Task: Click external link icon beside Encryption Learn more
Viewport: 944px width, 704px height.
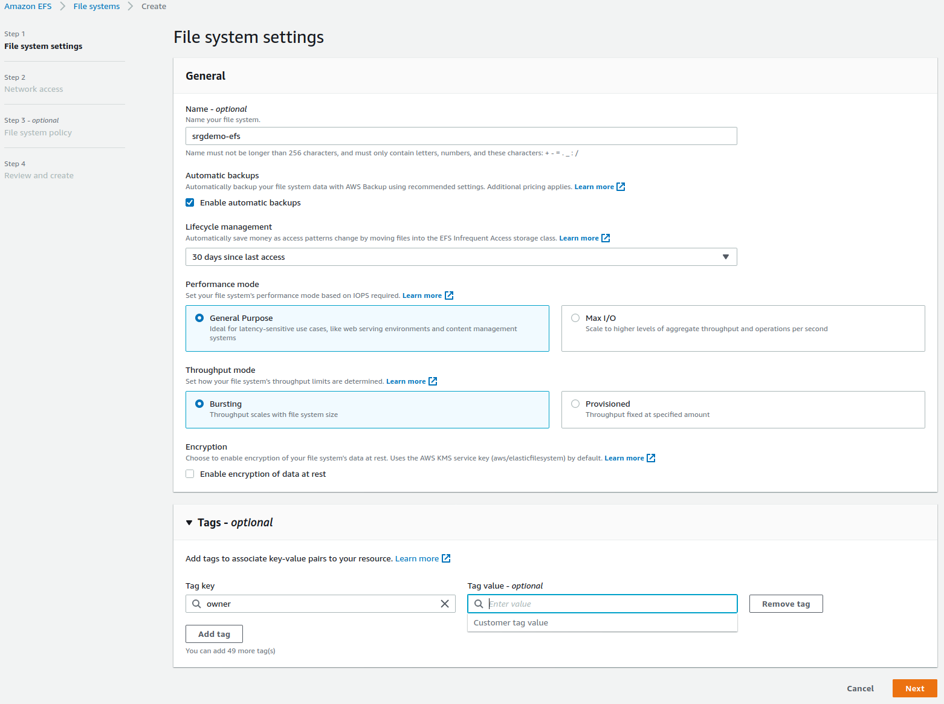Action: click(651, 458)
